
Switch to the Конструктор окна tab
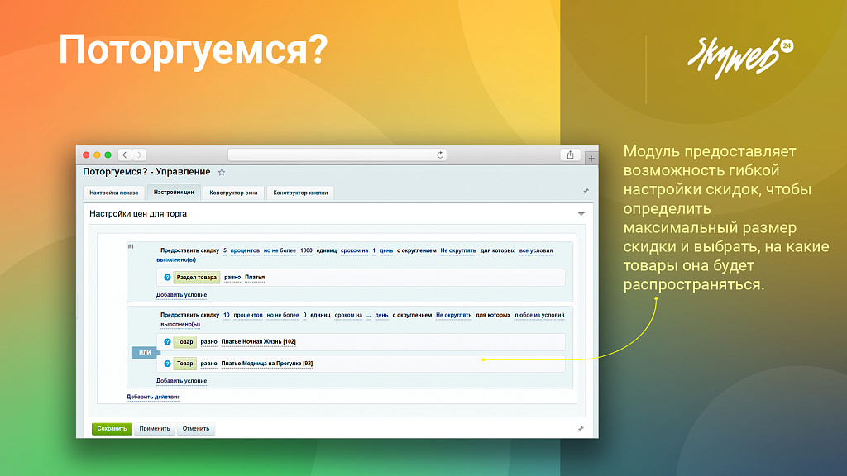(x=234, y=193)
